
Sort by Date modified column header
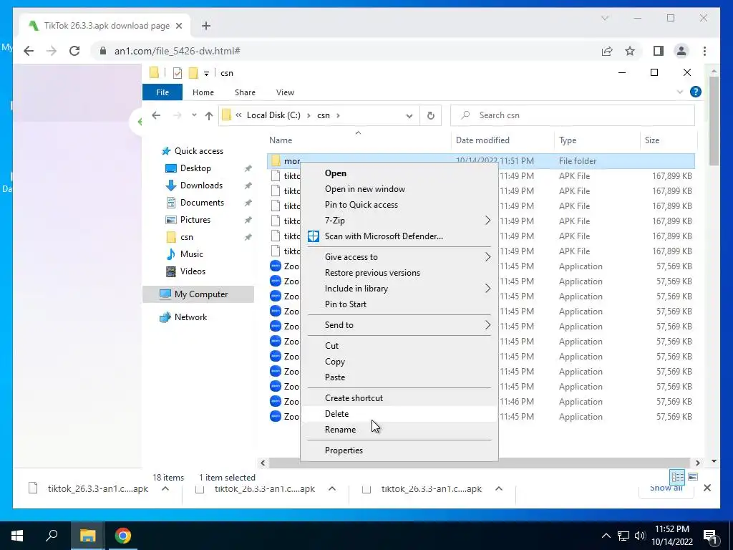tap(482, 140)
